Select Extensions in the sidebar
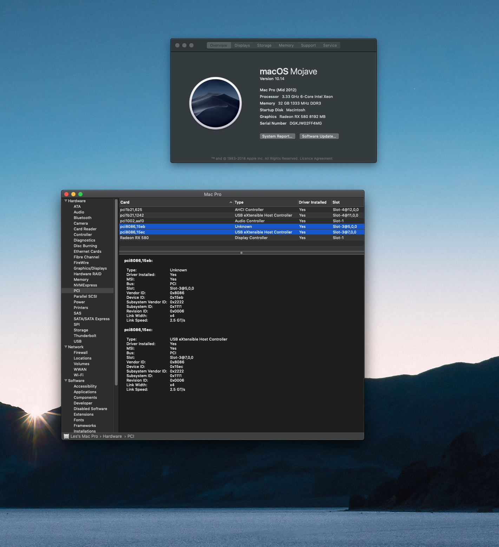499x547 pixels. [84, 414]
